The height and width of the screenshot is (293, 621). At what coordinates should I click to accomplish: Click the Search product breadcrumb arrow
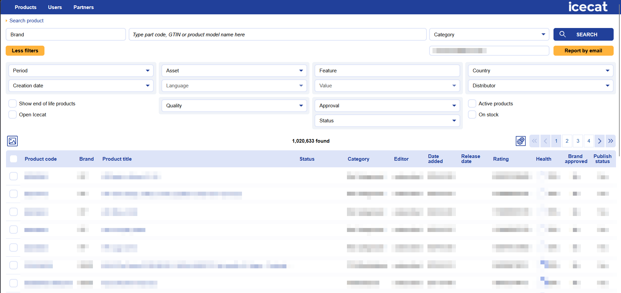click(x=6, y=21)
